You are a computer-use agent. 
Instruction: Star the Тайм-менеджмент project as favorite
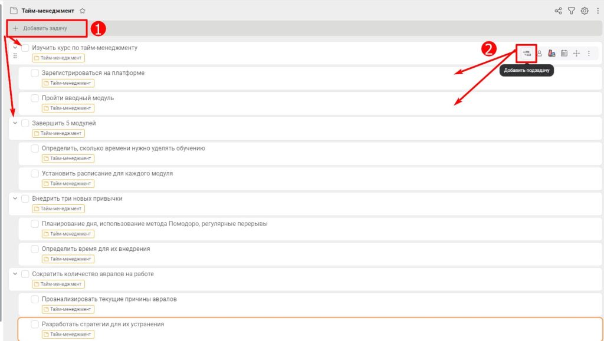83,11
